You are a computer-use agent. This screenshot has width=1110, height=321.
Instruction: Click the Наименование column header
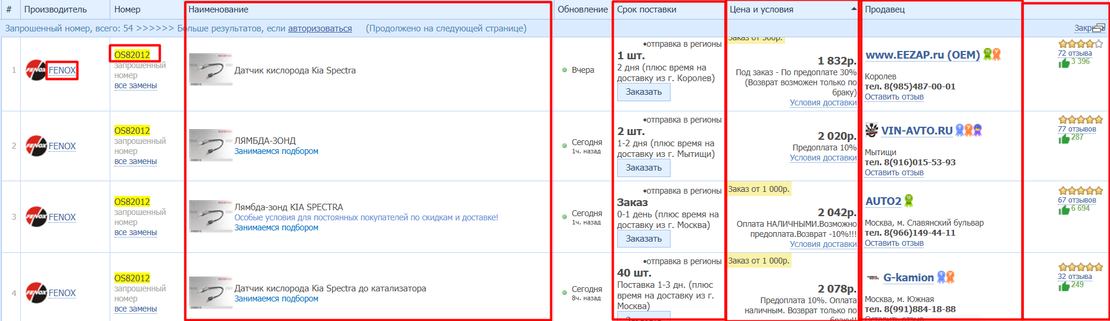click(218, 9)
